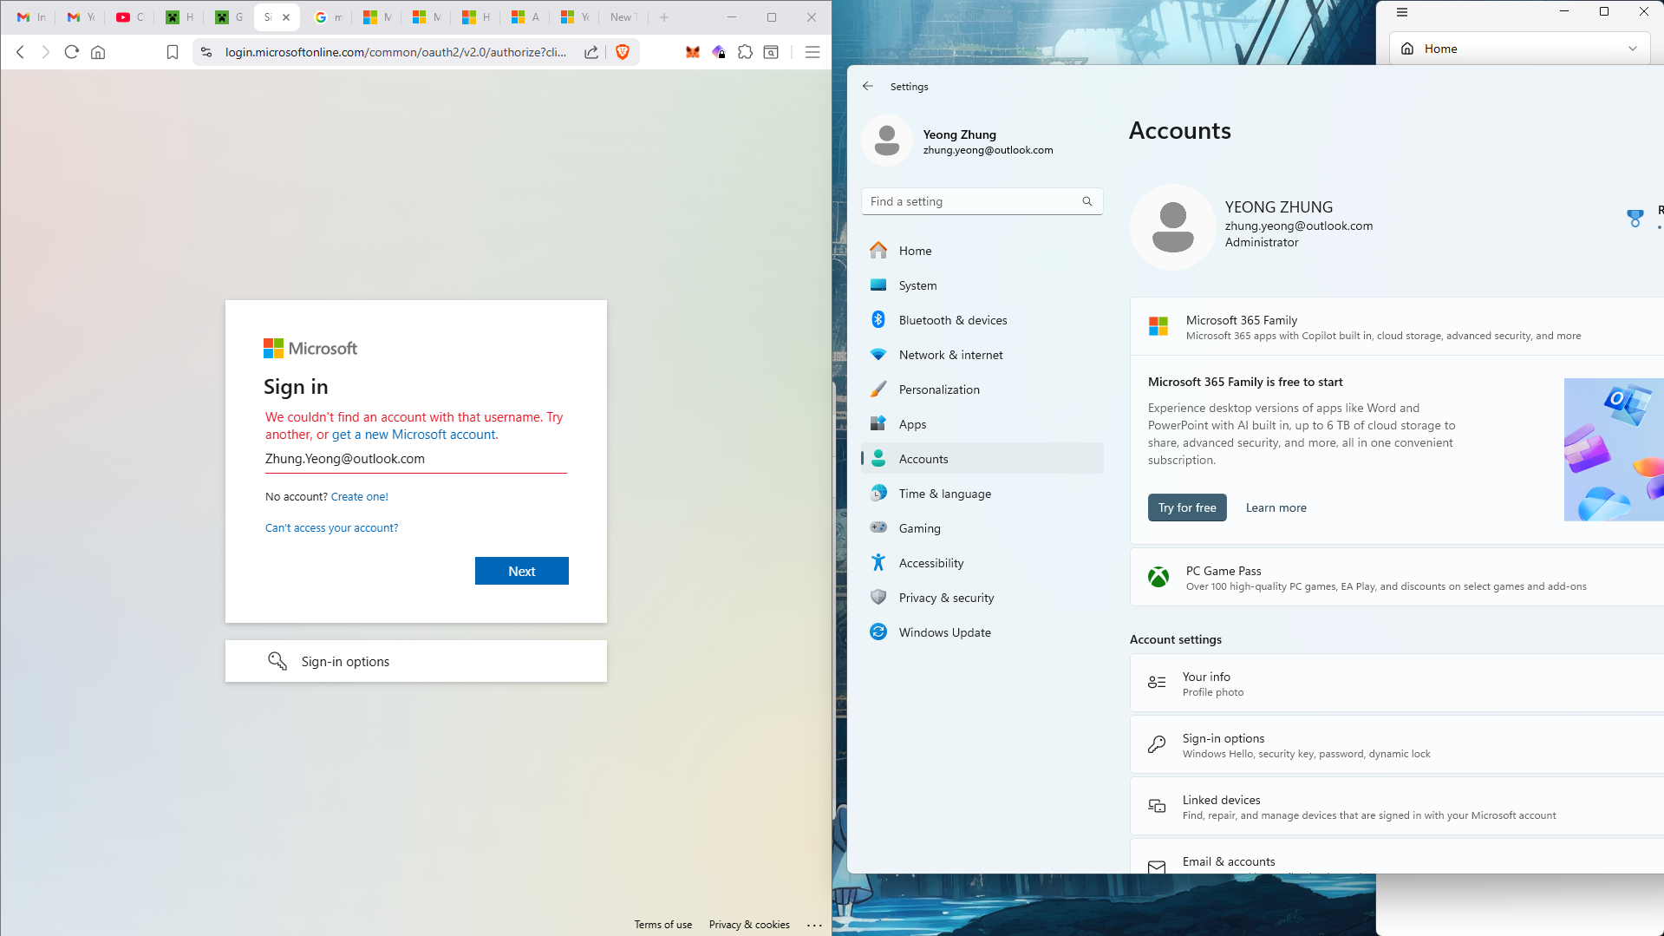Screen dimensions: 1664x936
Task: Open the browser hamburger menu
Action: point(812,52)
